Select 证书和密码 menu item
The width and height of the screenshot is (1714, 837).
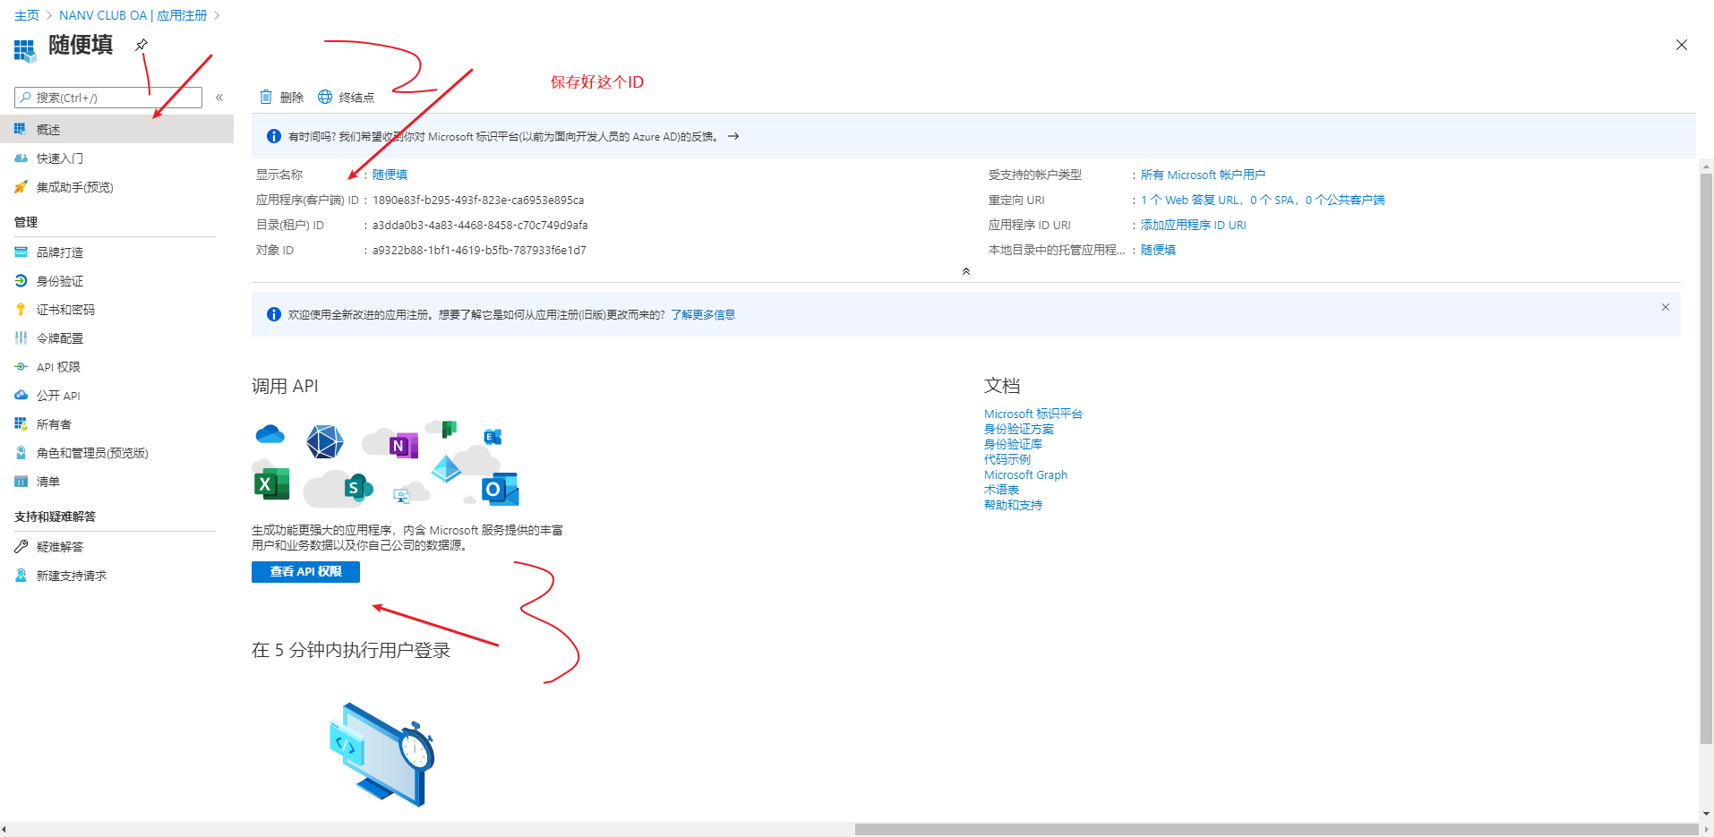click(x=116, y=309)
